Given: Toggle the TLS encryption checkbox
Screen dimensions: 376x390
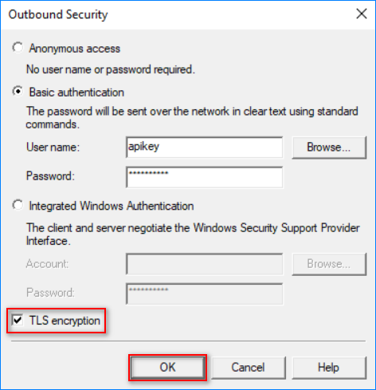Looking at the screenshot, I should (18, 320).
